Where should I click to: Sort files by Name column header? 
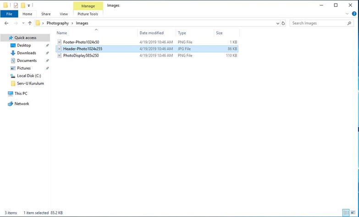62,33
